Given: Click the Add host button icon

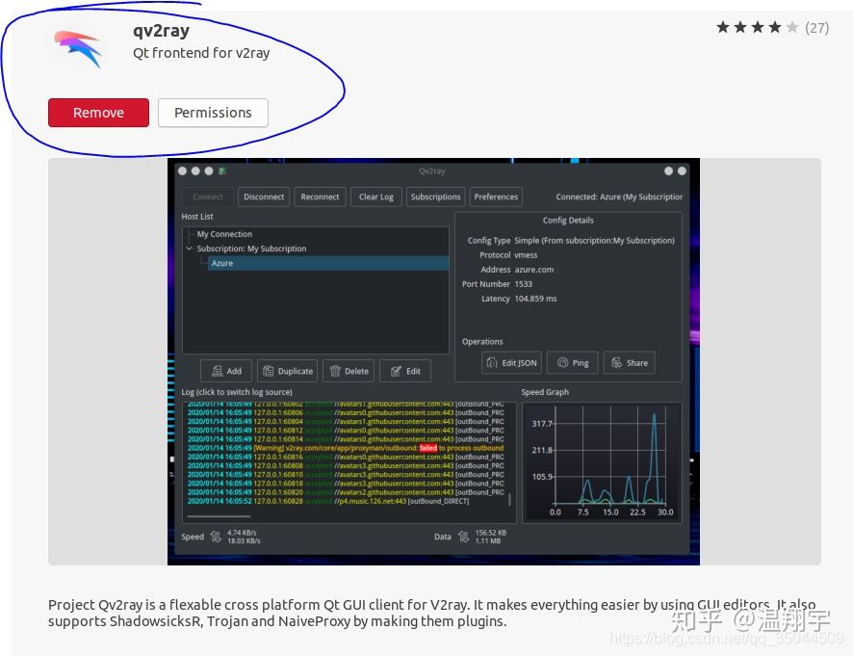Looking at the screenshot, I should pyautogui.click(x=217, y=371).
